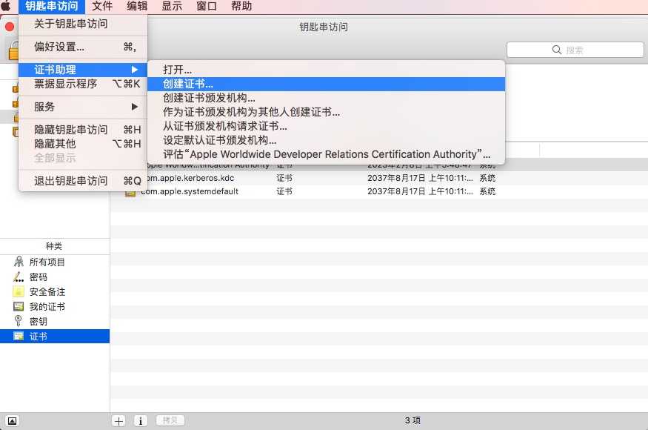Select the 密钥 category
This screenshot has width=648, height=430.
tap(55, 322)
